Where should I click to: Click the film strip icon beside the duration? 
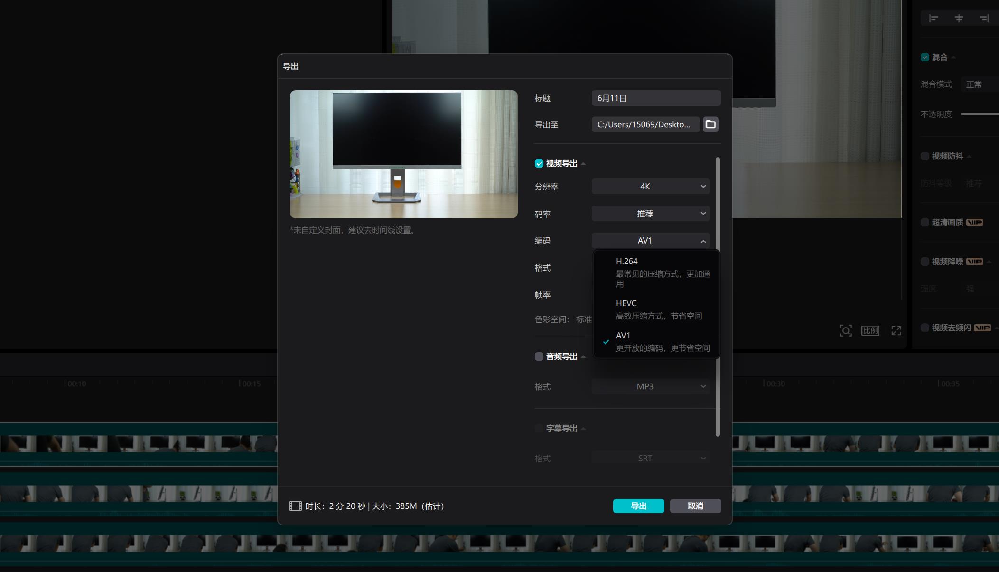pos(295,506)
